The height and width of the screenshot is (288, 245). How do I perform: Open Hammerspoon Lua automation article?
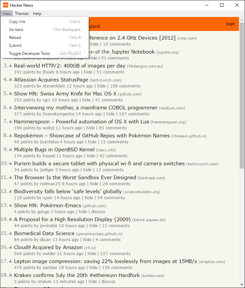[82, 122]
